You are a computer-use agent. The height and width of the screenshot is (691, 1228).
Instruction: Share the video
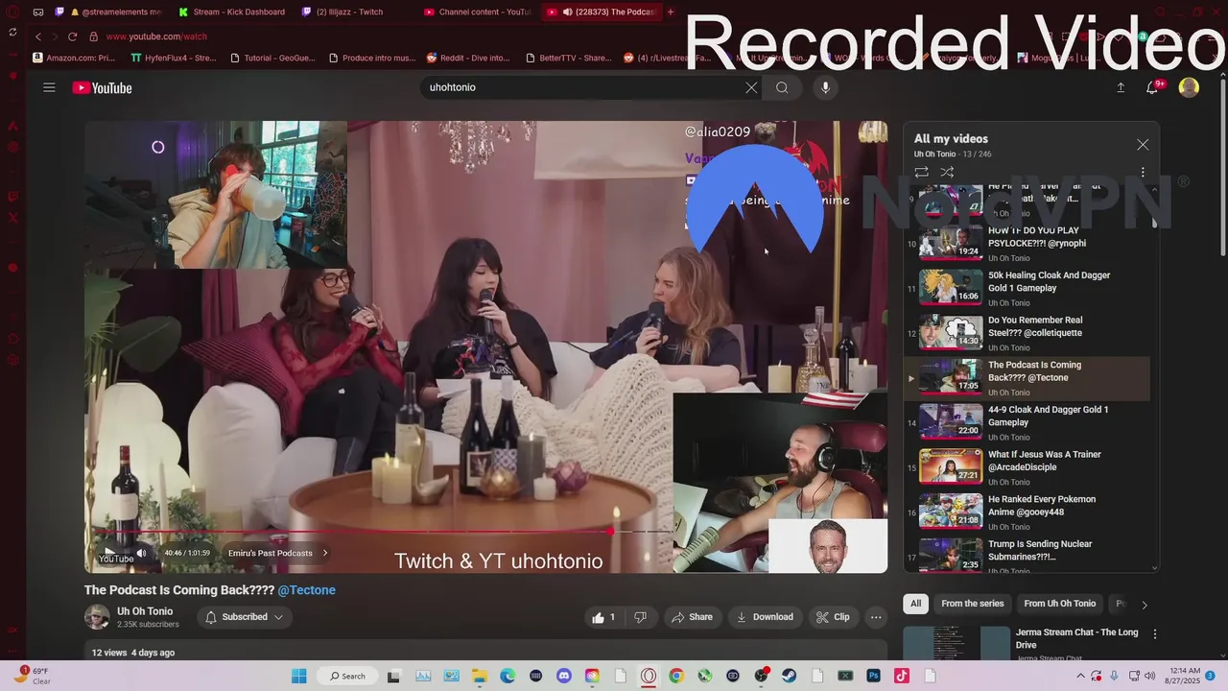pyautogui.click(x=692, y=617)
